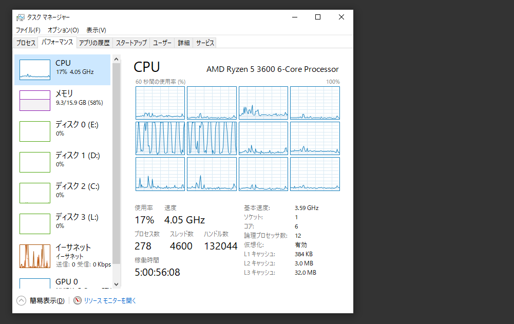Collapse to simple view with chevron icon

coord(21,300)
